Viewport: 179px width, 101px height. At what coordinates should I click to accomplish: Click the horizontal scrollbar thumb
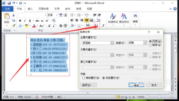tap(88, 93)
